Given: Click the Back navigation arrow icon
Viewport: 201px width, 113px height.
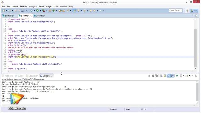Looking at the screenshot, I should 94,11.
